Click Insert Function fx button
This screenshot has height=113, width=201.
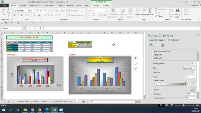[40, 28]
